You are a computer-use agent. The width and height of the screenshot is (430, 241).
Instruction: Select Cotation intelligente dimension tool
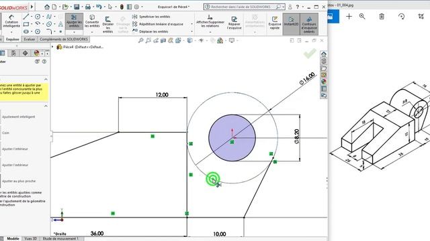pos(11,21)
